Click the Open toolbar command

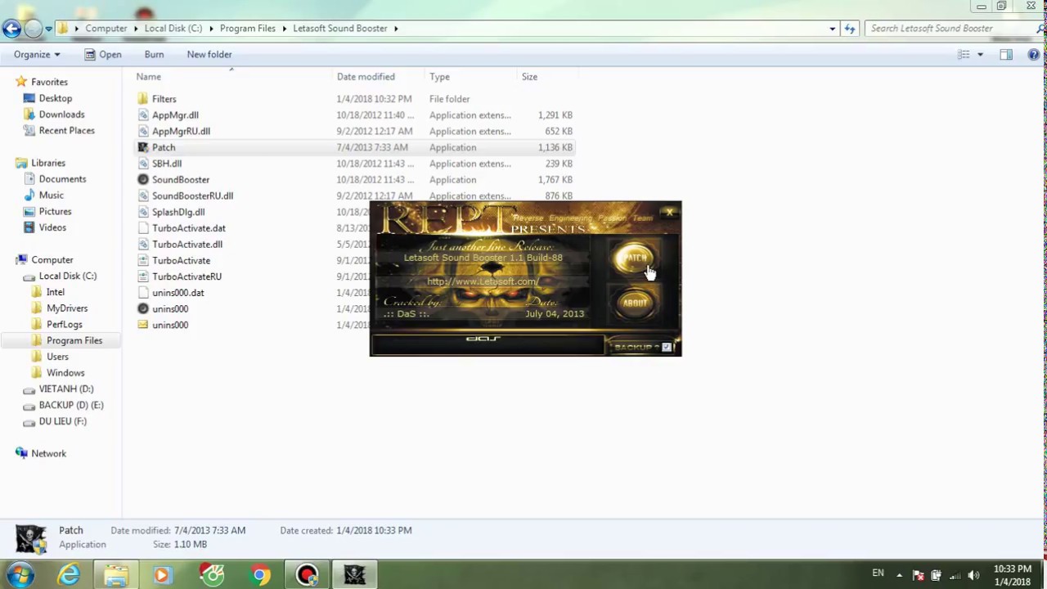[103, 55]
